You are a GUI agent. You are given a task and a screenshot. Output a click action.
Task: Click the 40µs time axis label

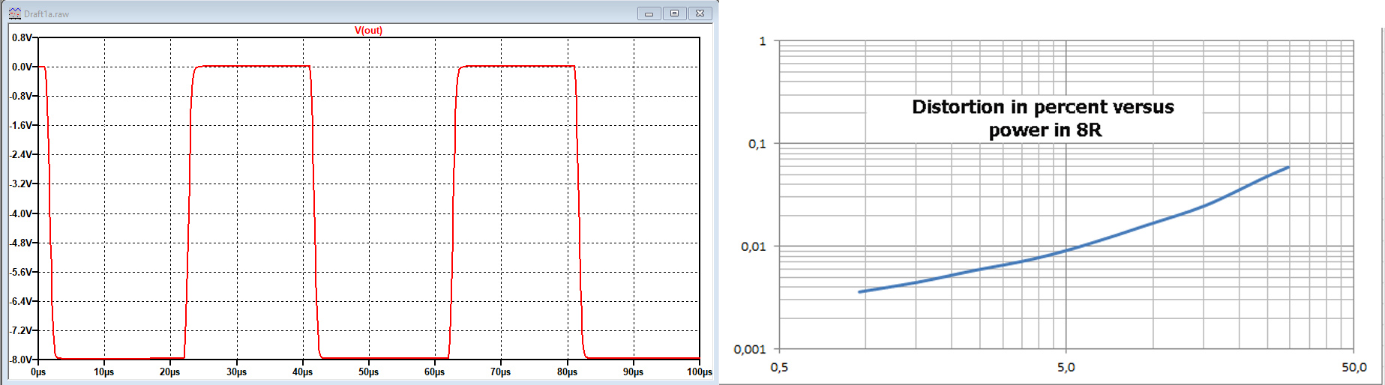click(302, 372)
